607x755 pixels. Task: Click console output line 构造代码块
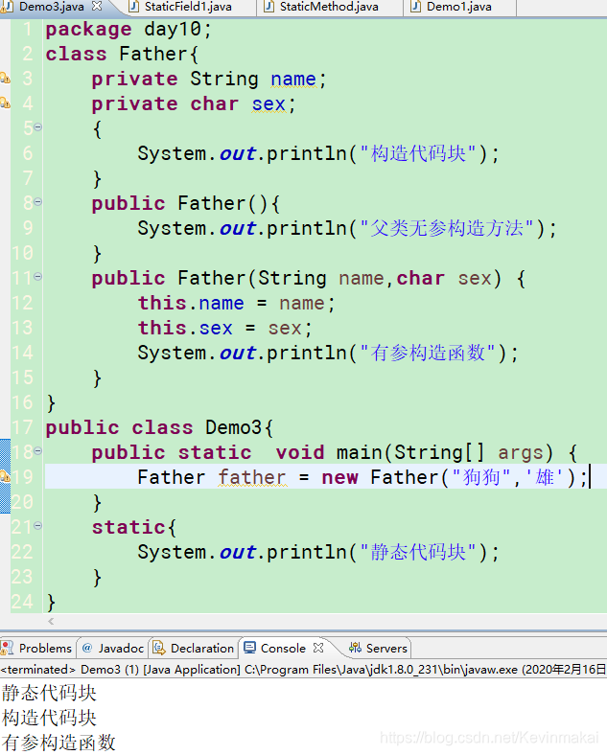[49, 718]
